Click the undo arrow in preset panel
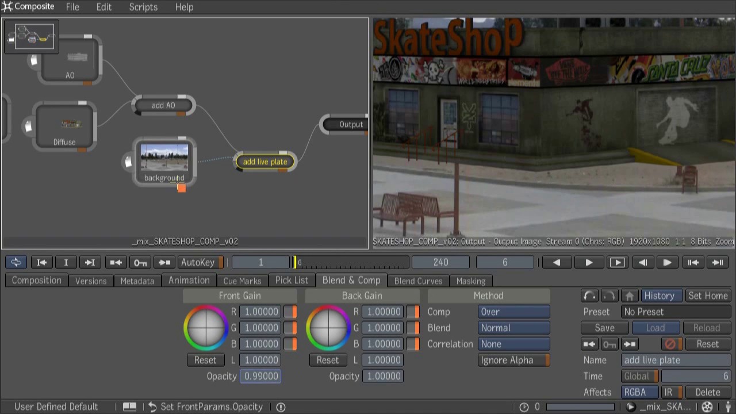 coord(589,296)
